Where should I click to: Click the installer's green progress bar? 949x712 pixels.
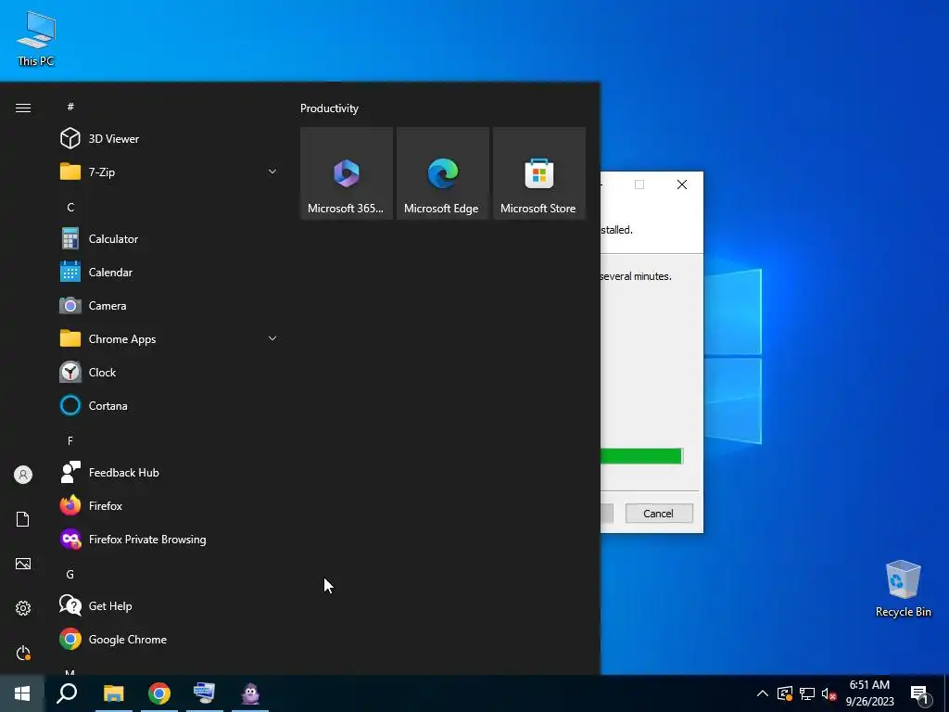click(641, 456)
